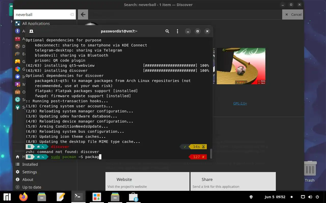The image size is (326, 203).
Task: Visit the project's Website
Action: click(x=147, y=181)
